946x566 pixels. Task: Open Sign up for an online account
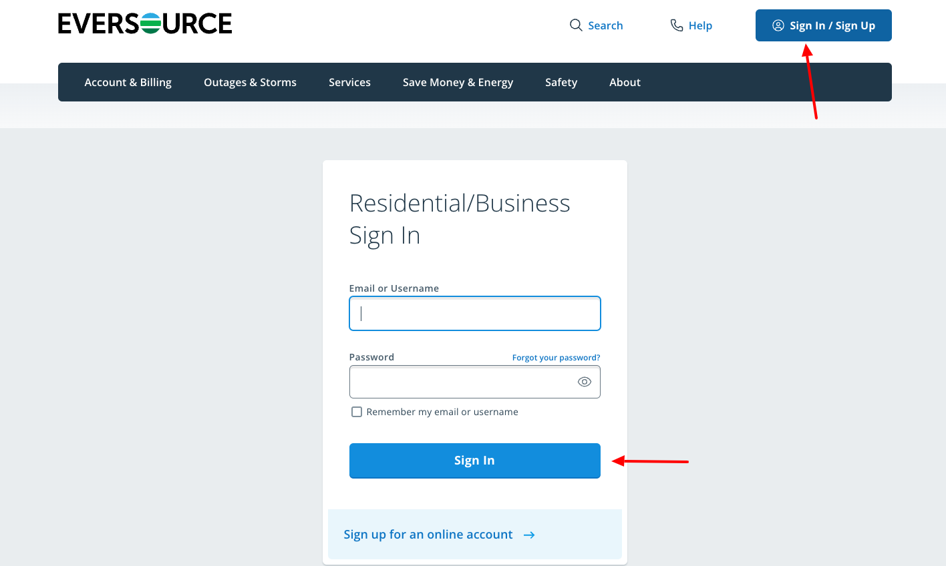(428, 534)
